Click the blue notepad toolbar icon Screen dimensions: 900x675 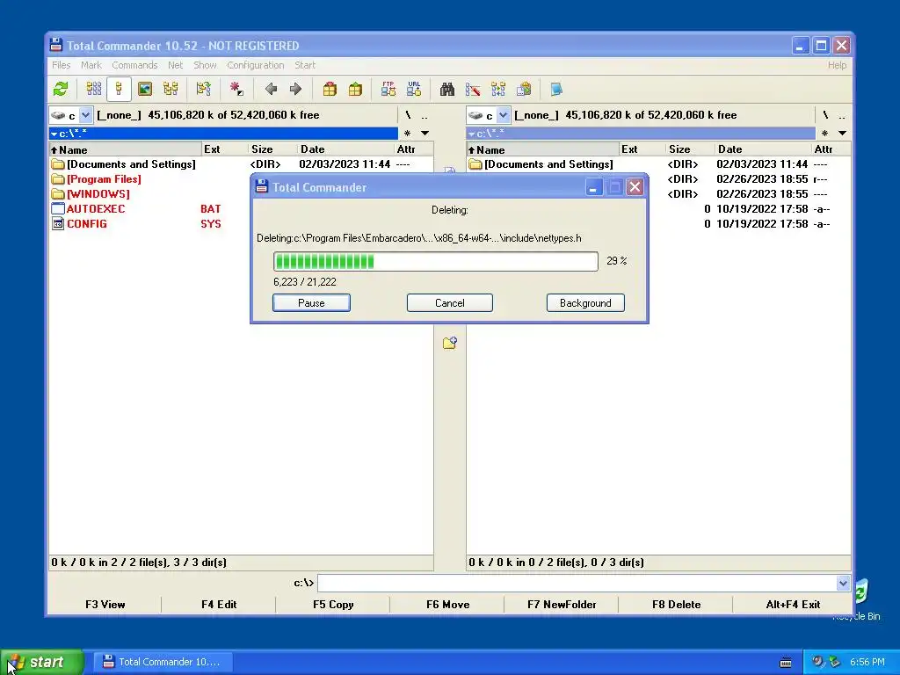click(556, 89)
